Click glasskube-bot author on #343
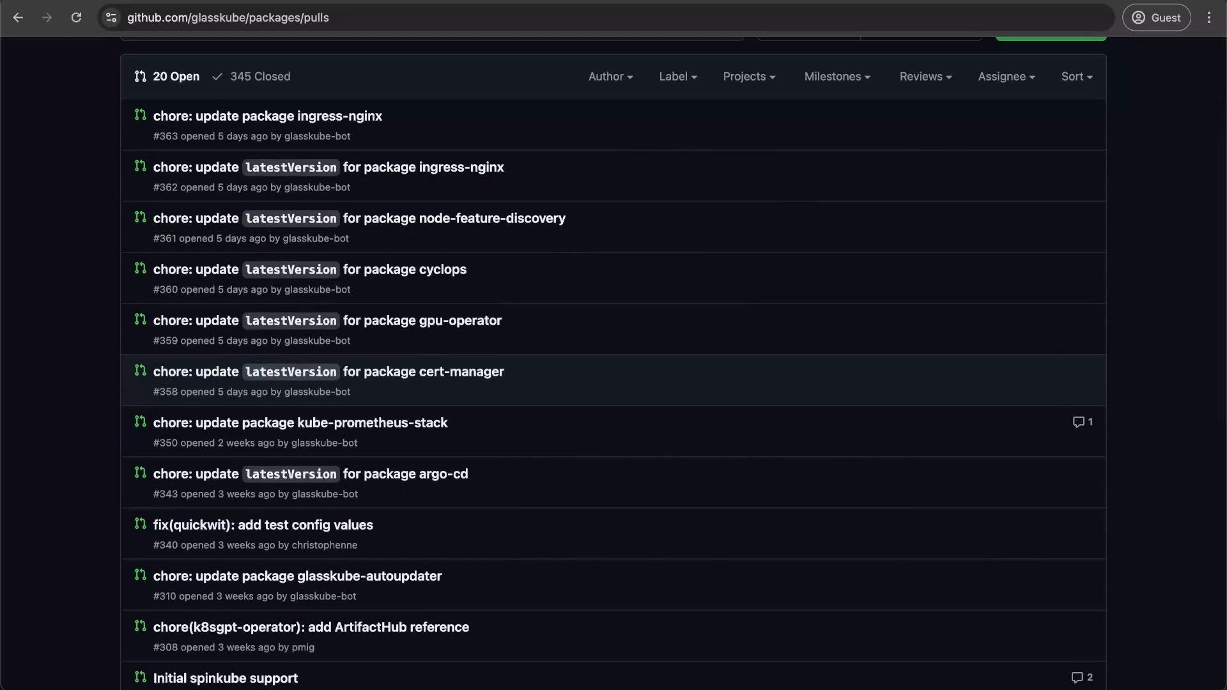Image resolution: width=1227 pixels, height=690 pixels. (325, 494)
